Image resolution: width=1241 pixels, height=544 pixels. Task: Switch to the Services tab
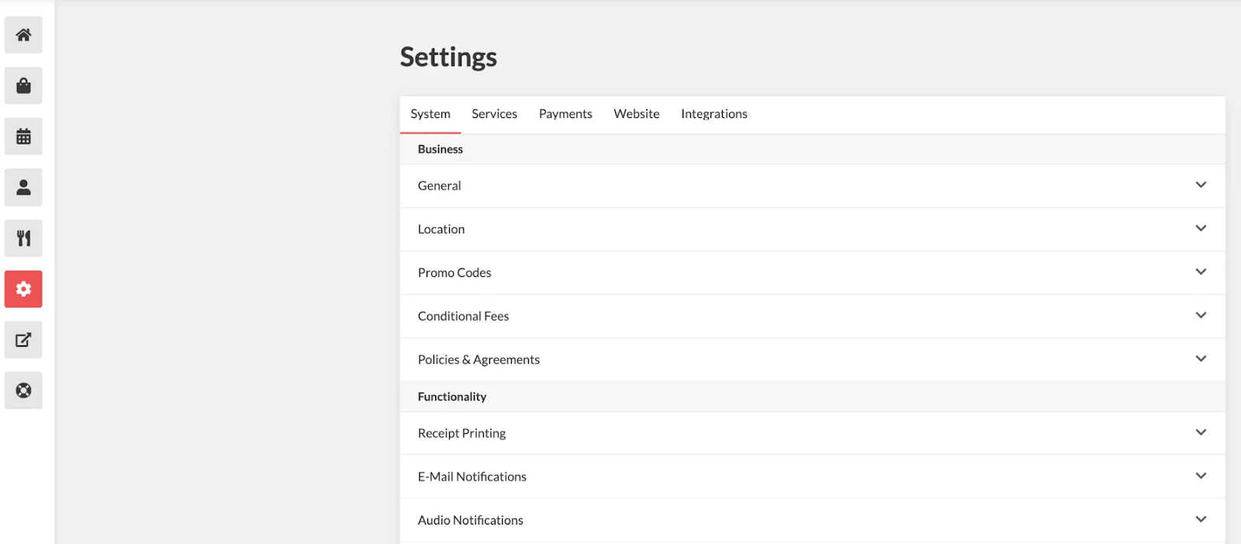[494, 114]
